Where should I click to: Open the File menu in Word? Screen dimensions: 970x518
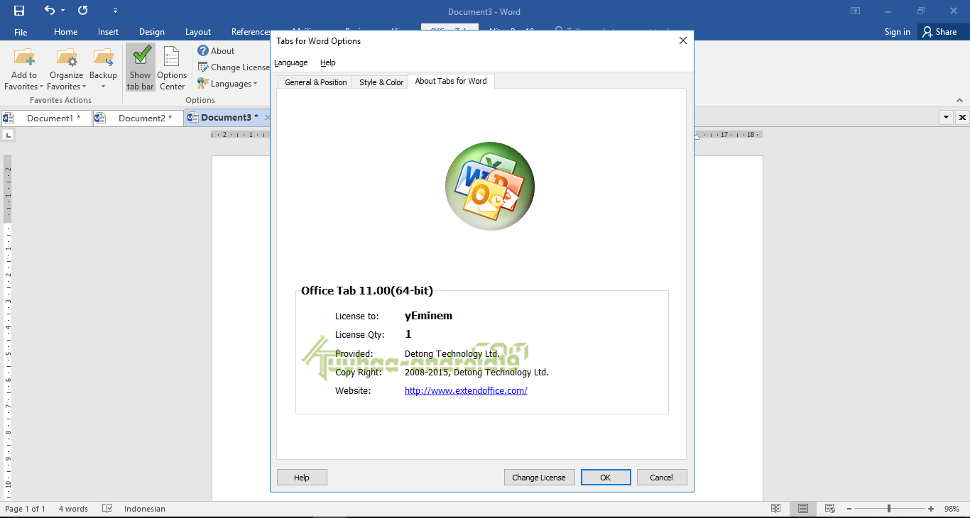pos(21,32)
